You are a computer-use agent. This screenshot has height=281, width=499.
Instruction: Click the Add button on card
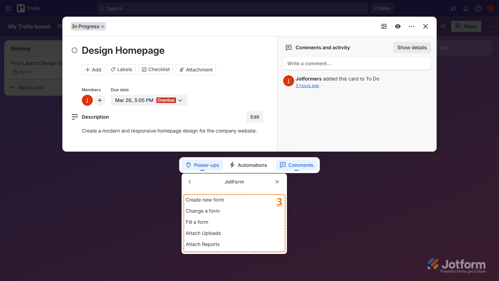click(93, 70)
